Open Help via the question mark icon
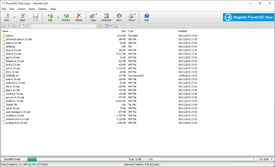The width and height of the screenshot is (275, 167). [x=147, y=16]
